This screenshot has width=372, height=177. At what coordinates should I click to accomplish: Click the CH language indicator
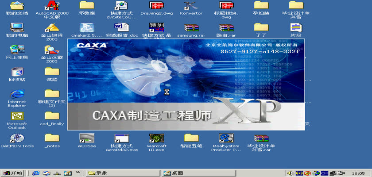pyautogui.click(x=324, y=173)
